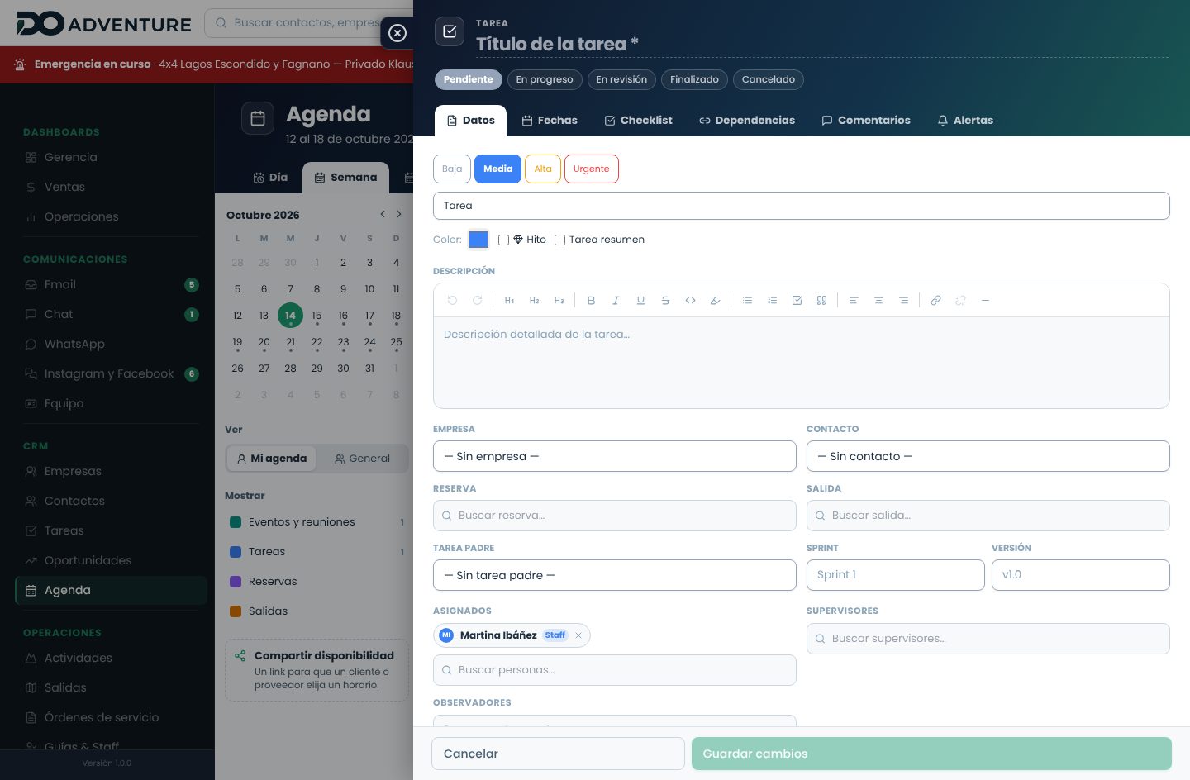
Task: Apply italic formatting in the description editor
Action: pyautogui.click(x=616, y=301)
